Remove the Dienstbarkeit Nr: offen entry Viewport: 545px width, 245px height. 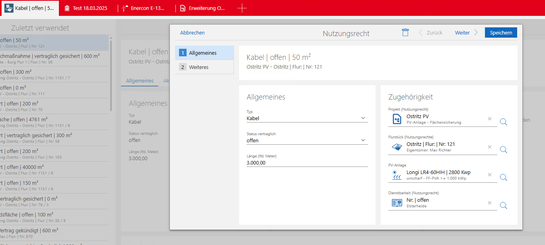point(490,203)
